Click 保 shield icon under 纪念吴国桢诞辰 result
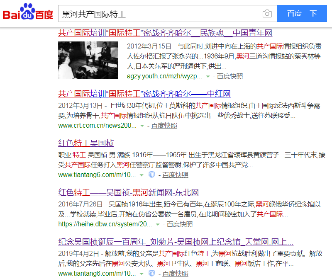This screenshot has height=279, width=332. tap(152, 273)
